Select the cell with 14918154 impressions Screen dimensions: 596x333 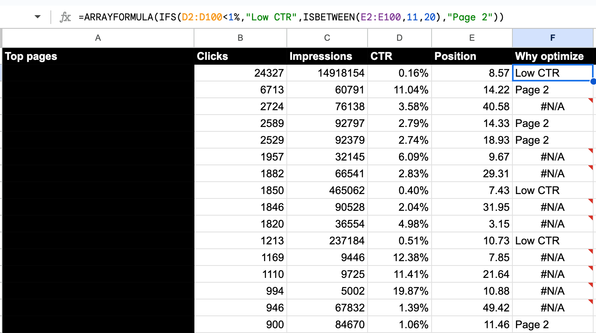click(327, 73)
